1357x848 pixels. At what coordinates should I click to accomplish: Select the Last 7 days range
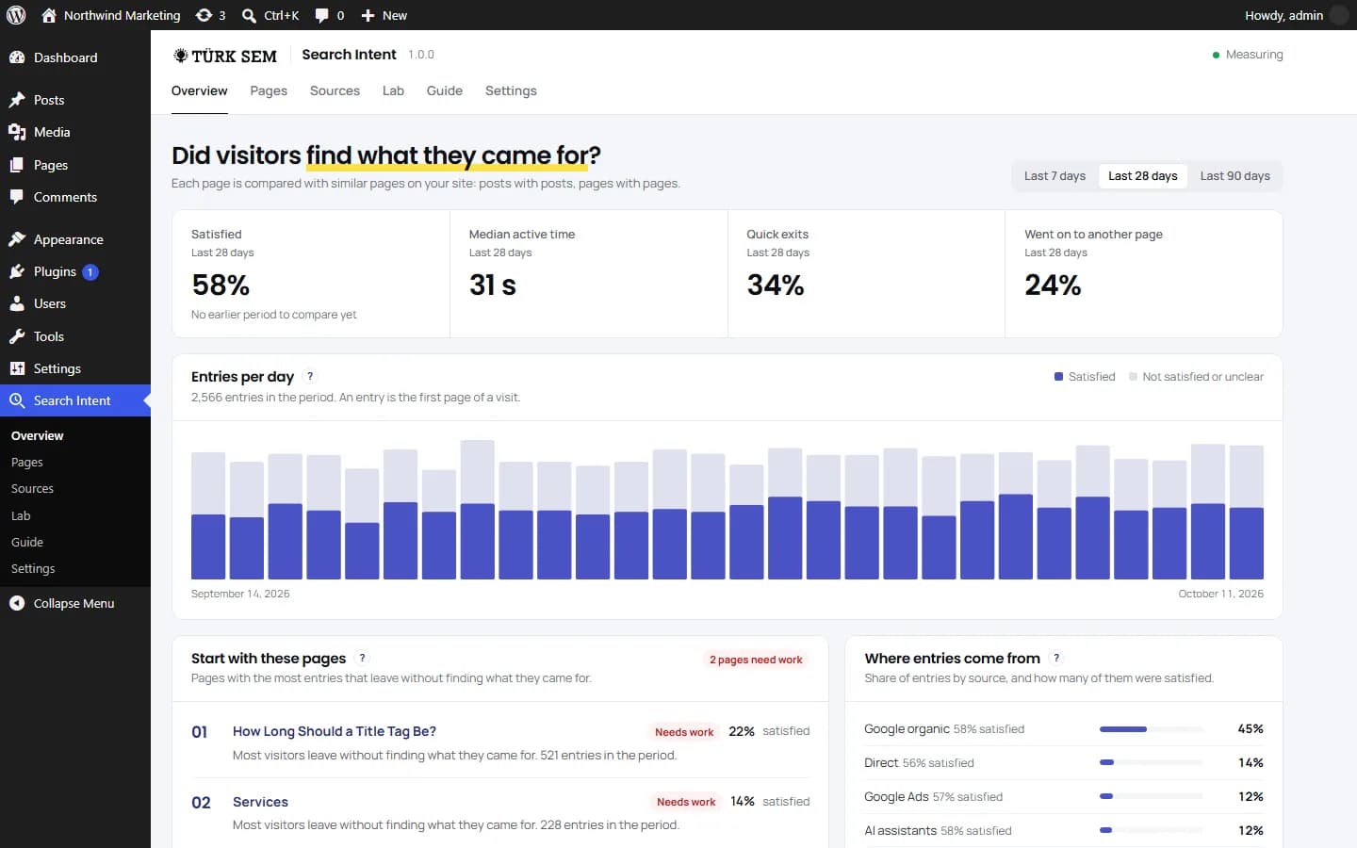tap(1055, 176)
